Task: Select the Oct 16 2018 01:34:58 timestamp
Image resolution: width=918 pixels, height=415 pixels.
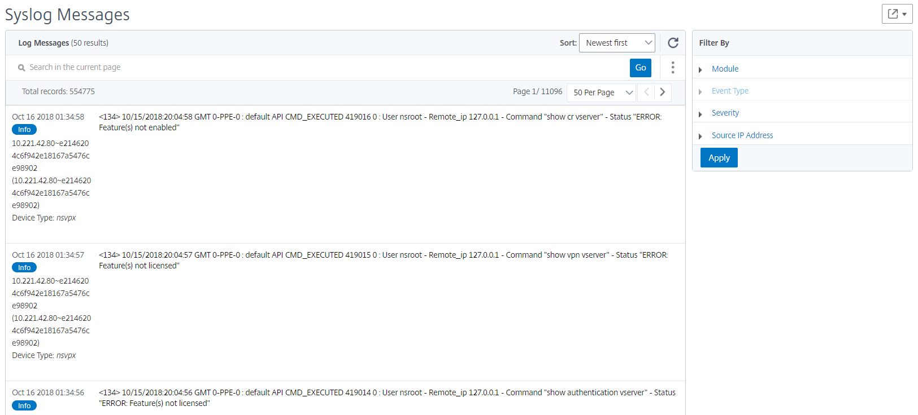Action: pyautogui.click(x=48, y=117)
